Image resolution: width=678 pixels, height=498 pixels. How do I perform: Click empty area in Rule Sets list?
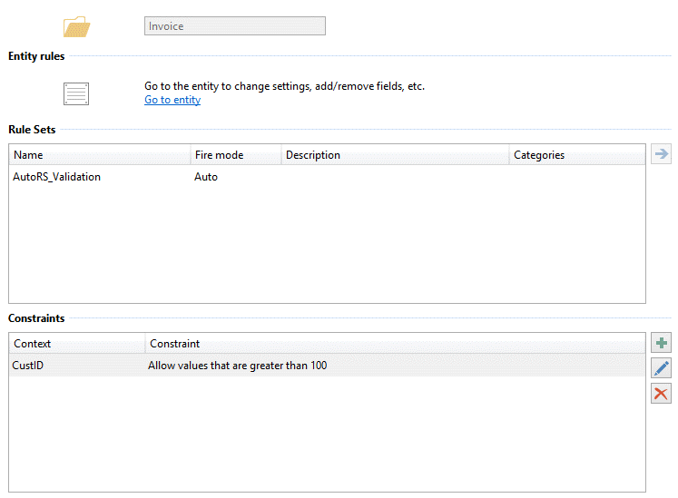point(327,245)
